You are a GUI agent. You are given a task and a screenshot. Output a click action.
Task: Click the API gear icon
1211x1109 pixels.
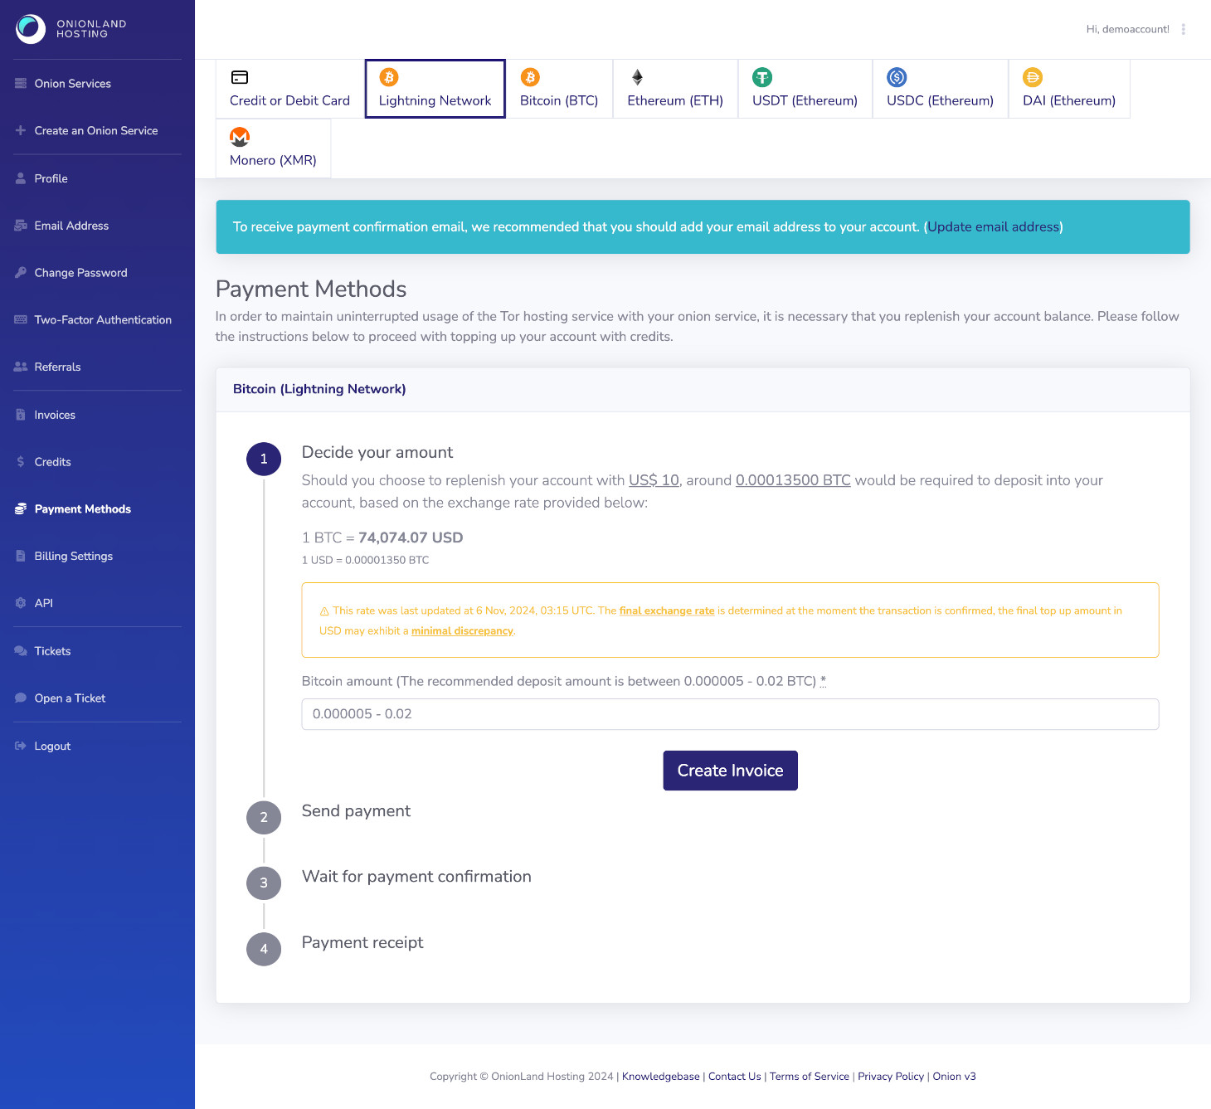click(21, 604)
